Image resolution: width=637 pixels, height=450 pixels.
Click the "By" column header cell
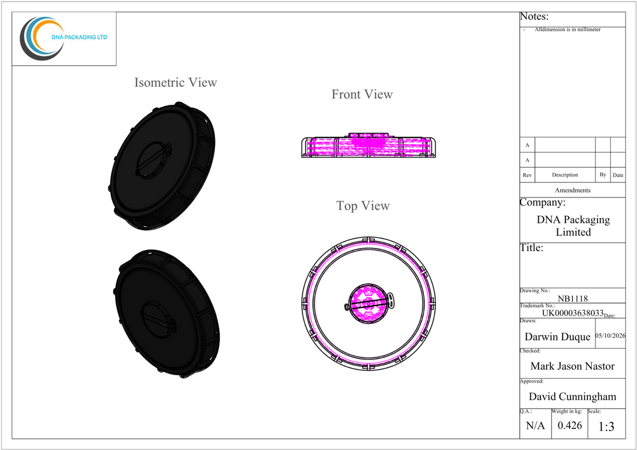tap(603, 175)
